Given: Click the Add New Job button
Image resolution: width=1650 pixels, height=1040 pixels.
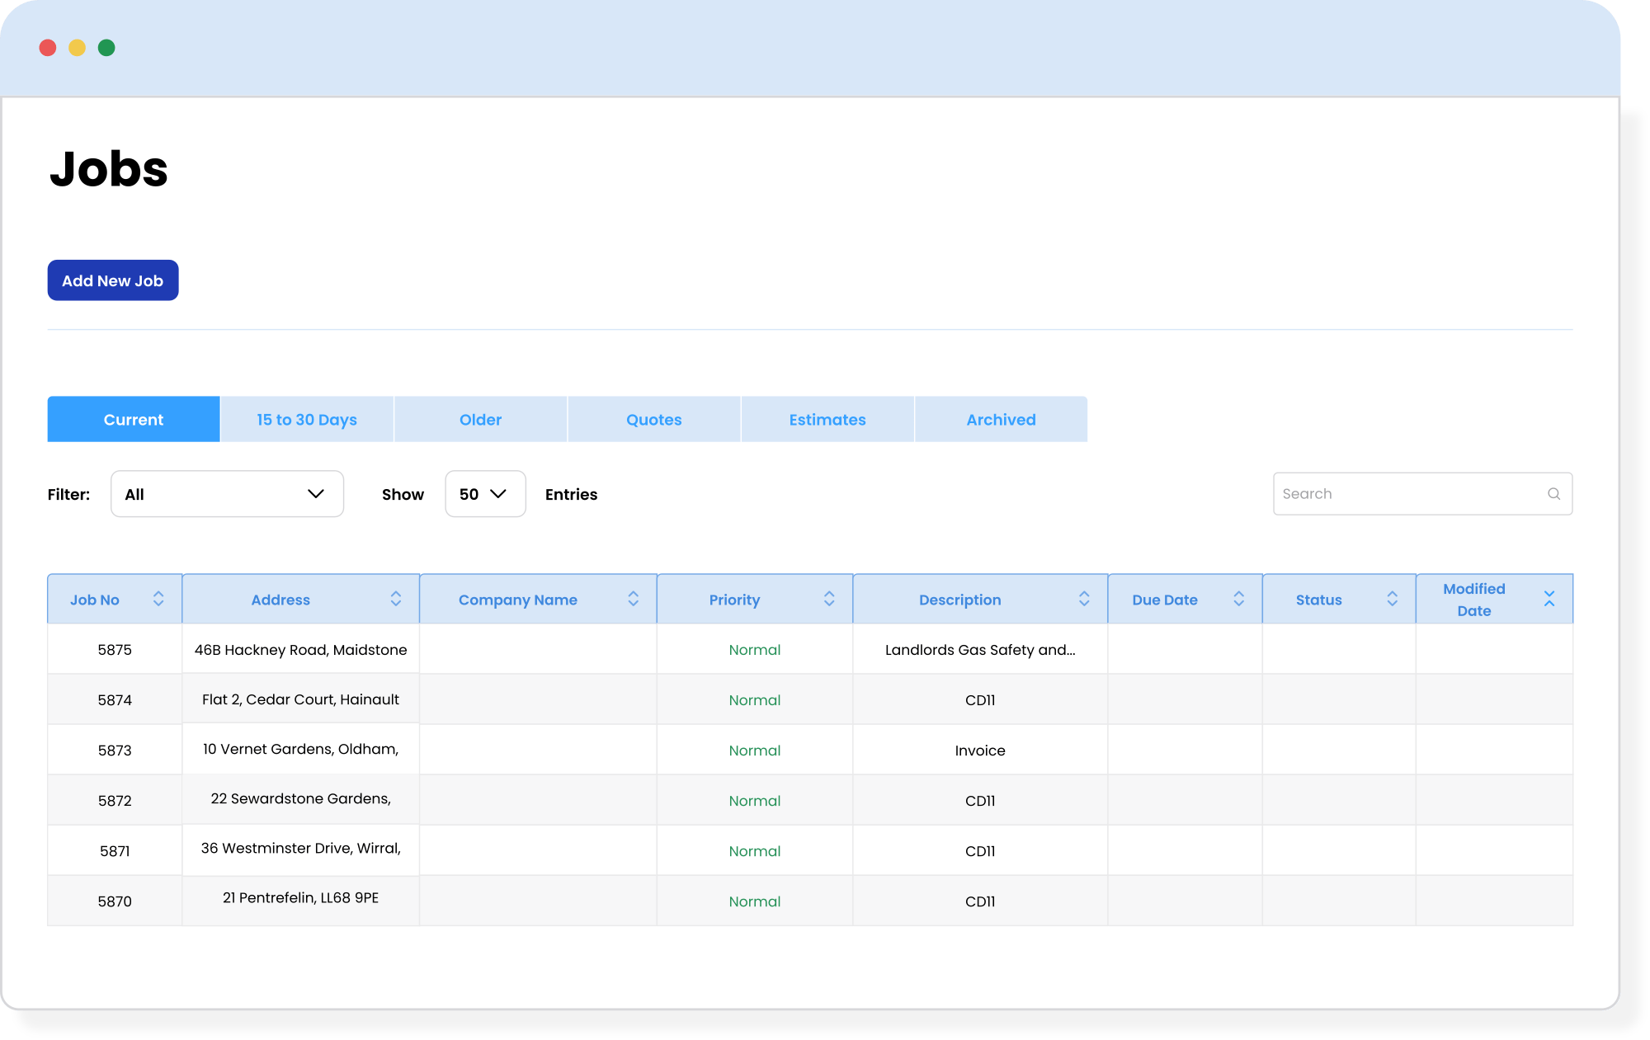Looking at the screenshot, I should (113, 280).
